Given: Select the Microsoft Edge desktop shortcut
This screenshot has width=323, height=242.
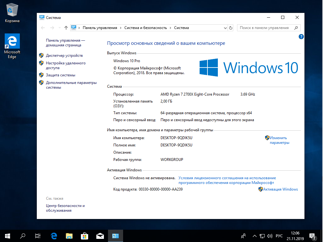Looking at the screenshot, I should pos(12,46).
